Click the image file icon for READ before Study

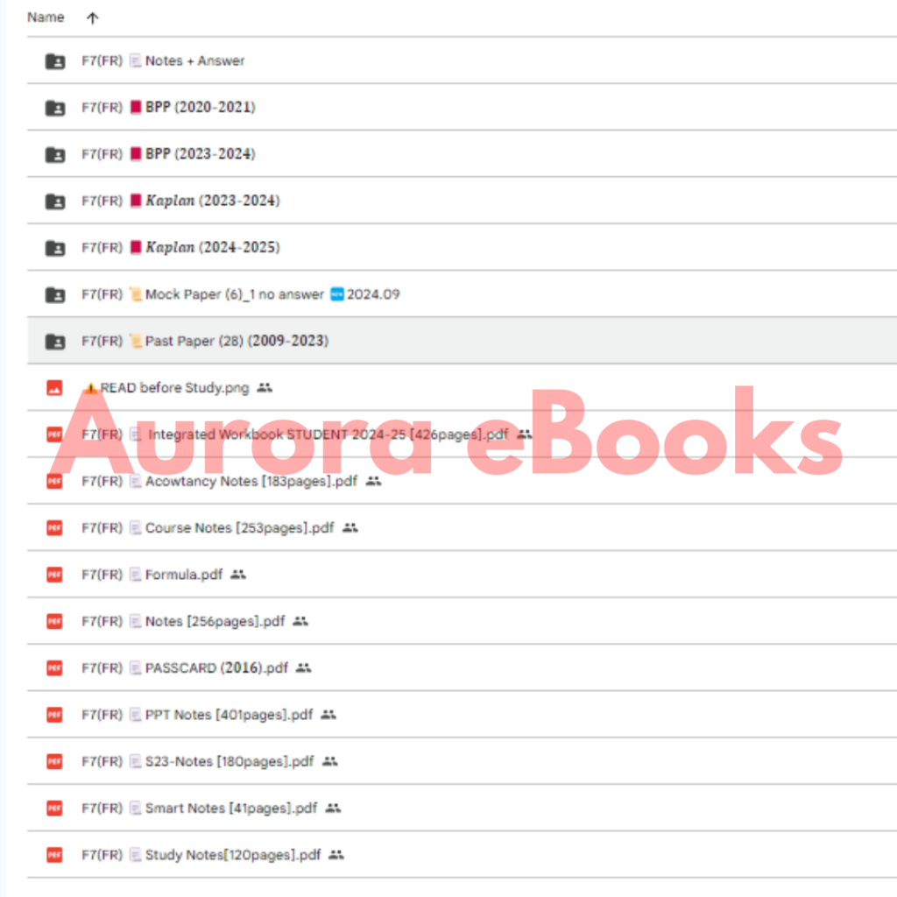click(x=54, y=388)
